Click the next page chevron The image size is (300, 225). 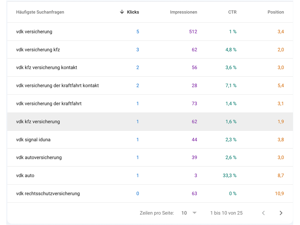point(281,213)
